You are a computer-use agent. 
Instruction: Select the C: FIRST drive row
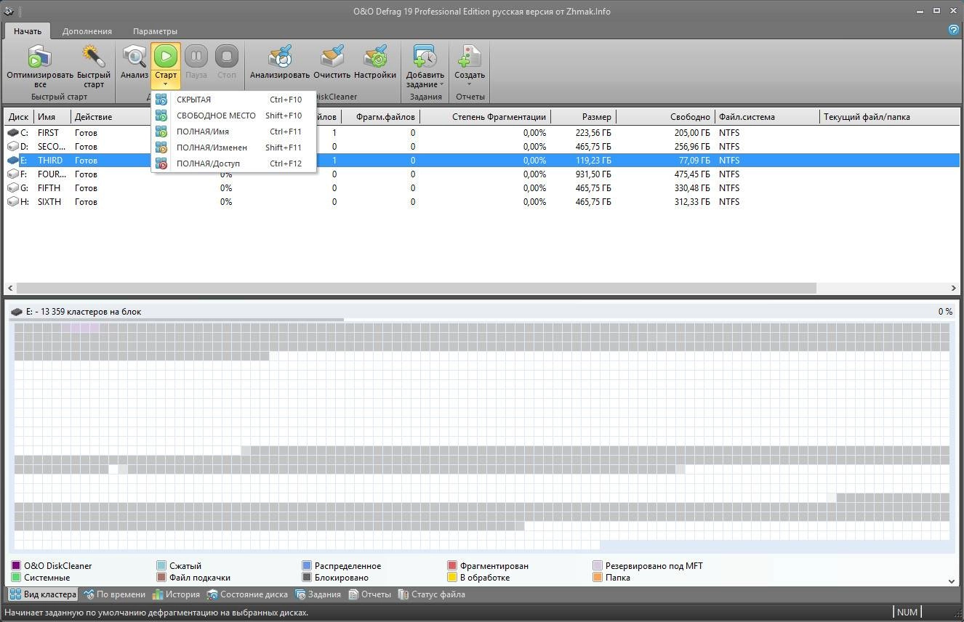[482, 133]
